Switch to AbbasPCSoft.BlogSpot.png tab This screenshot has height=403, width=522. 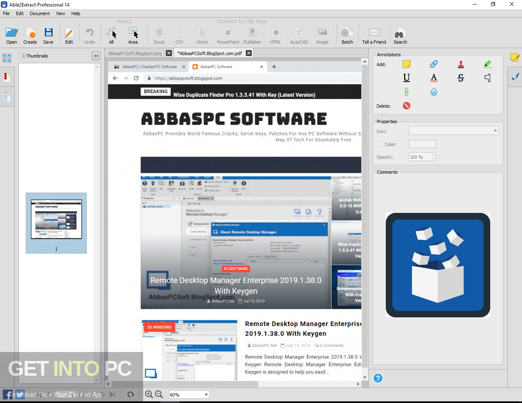tap(135, 53)
